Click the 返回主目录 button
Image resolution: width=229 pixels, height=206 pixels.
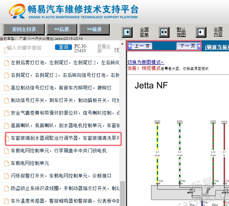[x=24, y=29]
